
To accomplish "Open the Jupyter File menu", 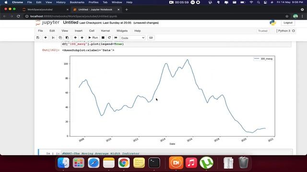I will 40,31.
